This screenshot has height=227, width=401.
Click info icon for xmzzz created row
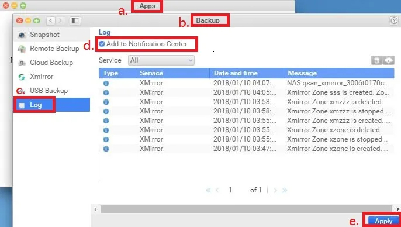point(106,121)
